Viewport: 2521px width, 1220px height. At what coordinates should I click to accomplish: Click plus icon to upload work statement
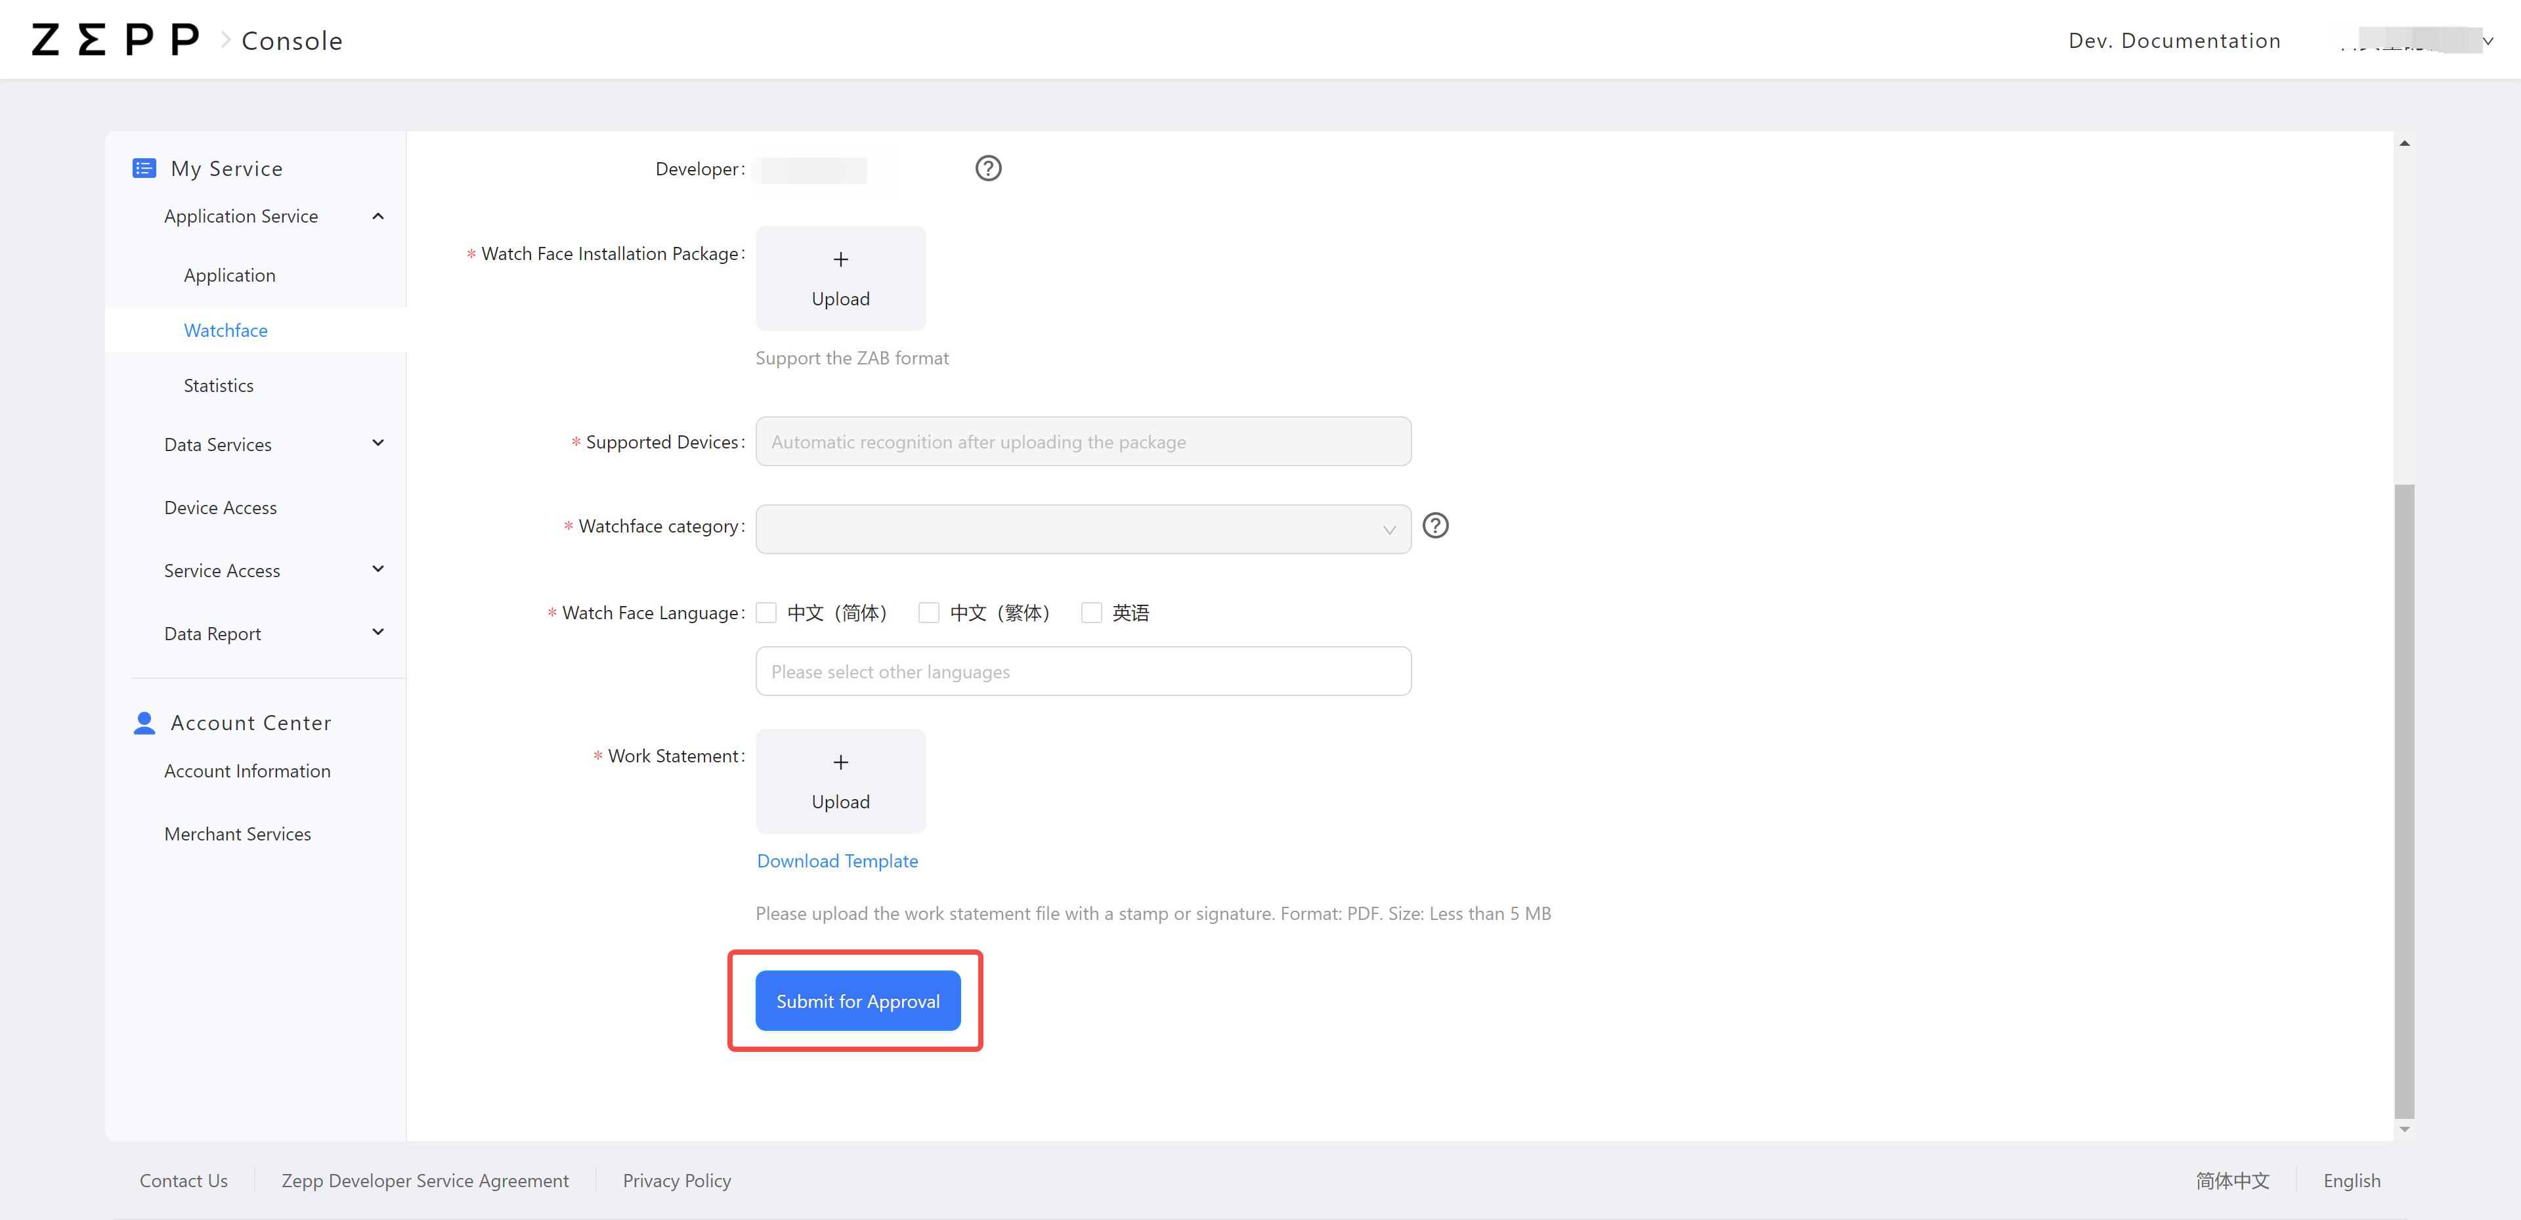[x=840, y=762]
